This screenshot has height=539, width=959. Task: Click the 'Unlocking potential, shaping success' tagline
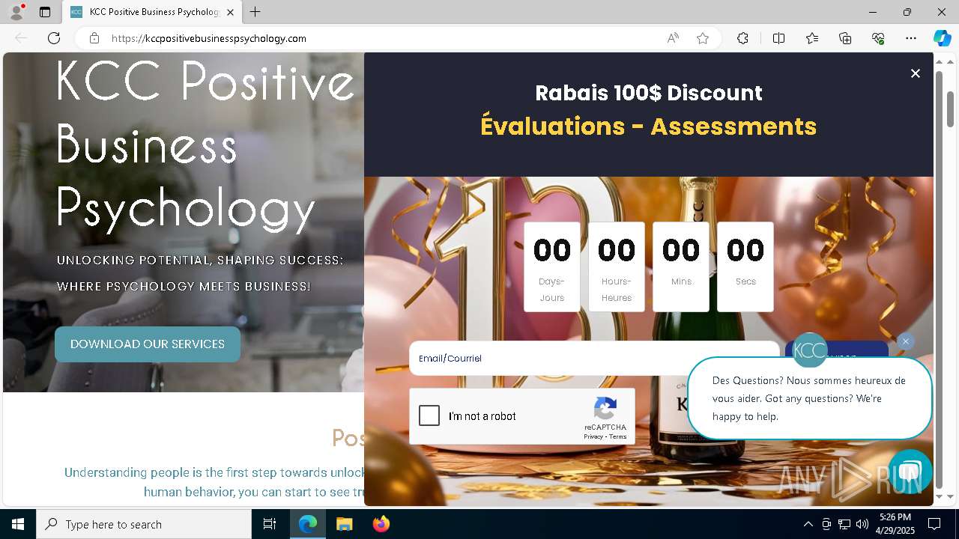point(200,261)
